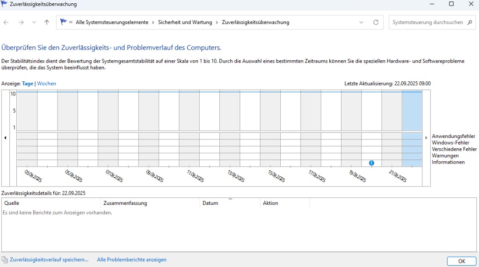Click the back navigation arrow
This screenshot has height=267, width=479.
(6, 22)
